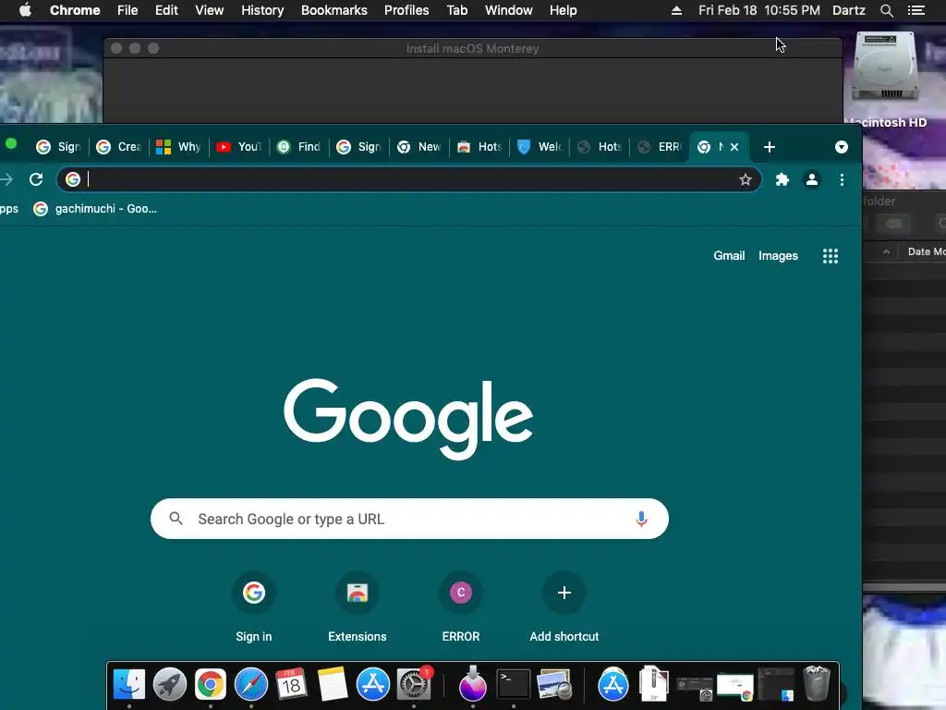Viewport: 946px width, 710px height.
Task: Open Notes from the Dock
Action: coord(332,684)
